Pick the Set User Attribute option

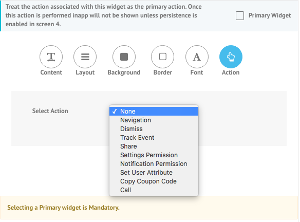[154, 173]
